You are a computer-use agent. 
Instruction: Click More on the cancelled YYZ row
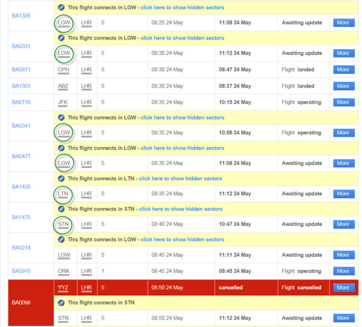click(344, 287)
